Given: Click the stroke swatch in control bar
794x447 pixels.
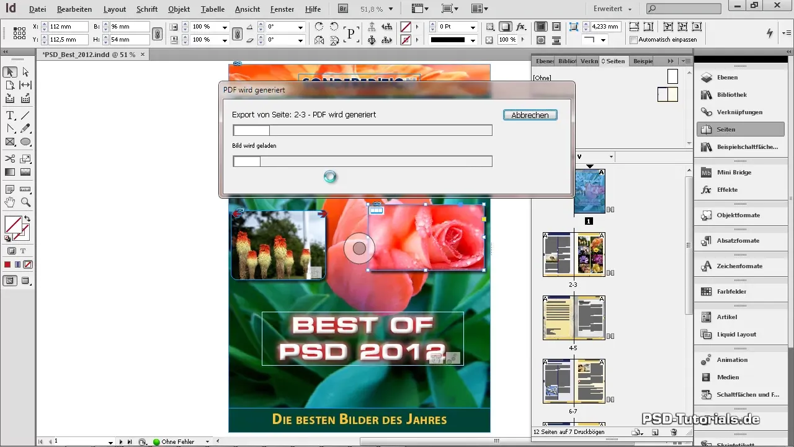Looking at the screenshot, I should click(406, 40).
